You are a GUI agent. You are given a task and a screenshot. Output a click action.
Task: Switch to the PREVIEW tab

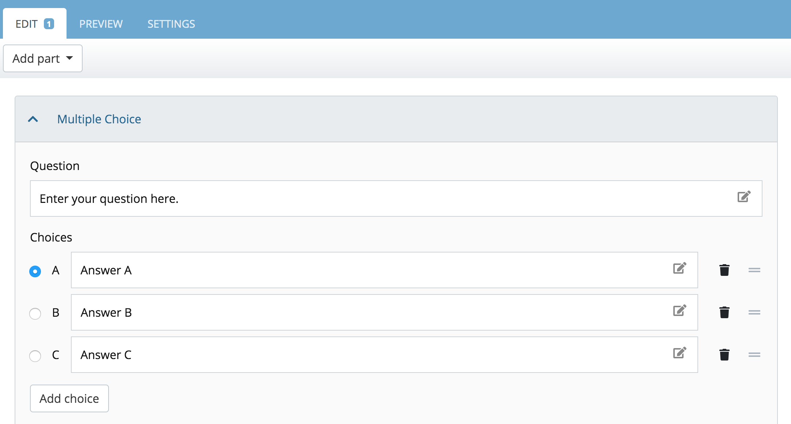pos(101,24)
